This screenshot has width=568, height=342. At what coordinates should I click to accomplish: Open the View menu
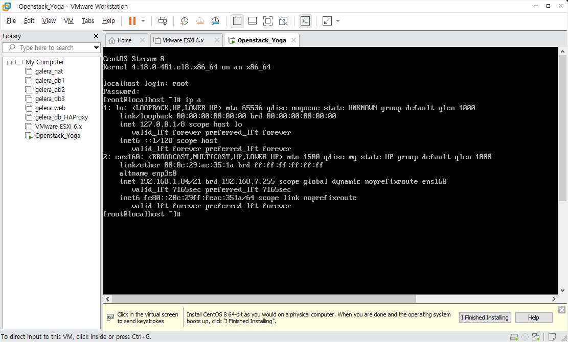click(x=49, y=21)
